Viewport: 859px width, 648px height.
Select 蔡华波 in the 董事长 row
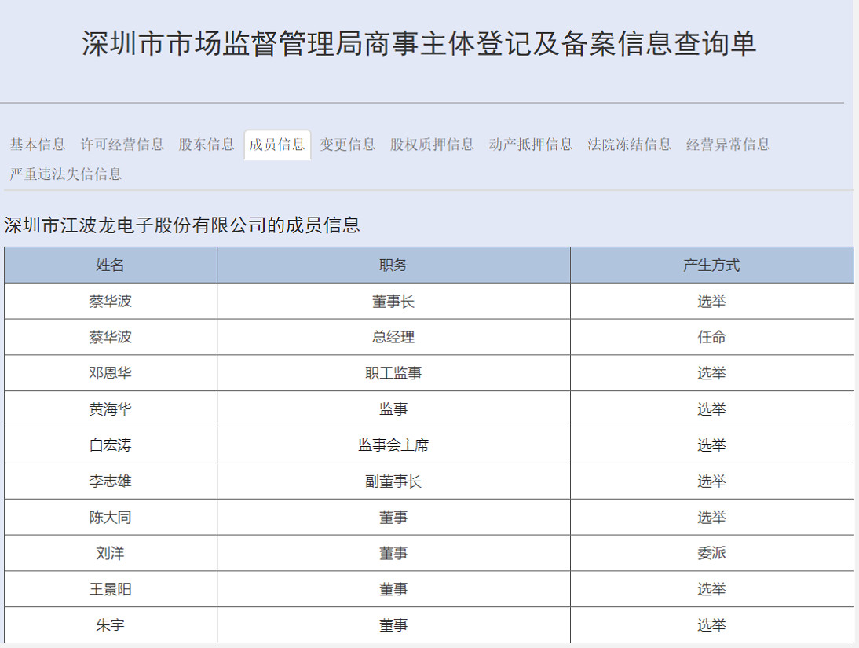click(110, 302)
